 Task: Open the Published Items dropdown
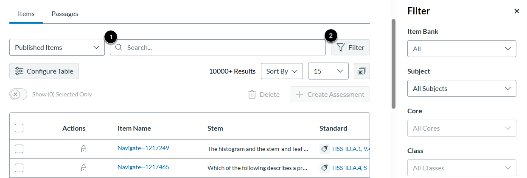57,47
